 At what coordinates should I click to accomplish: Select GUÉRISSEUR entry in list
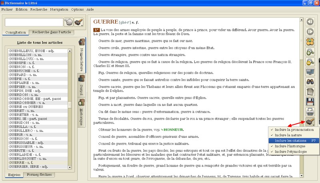click(38, 147)
